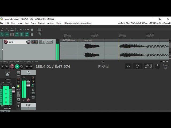Open project settings info icon in toolbar
Viewport: 171px width, 128px height.
(17, 29)
